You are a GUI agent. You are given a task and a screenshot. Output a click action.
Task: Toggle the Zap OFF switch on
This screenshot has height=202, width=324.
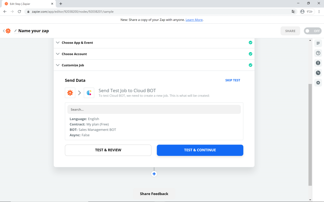point(313,31)
